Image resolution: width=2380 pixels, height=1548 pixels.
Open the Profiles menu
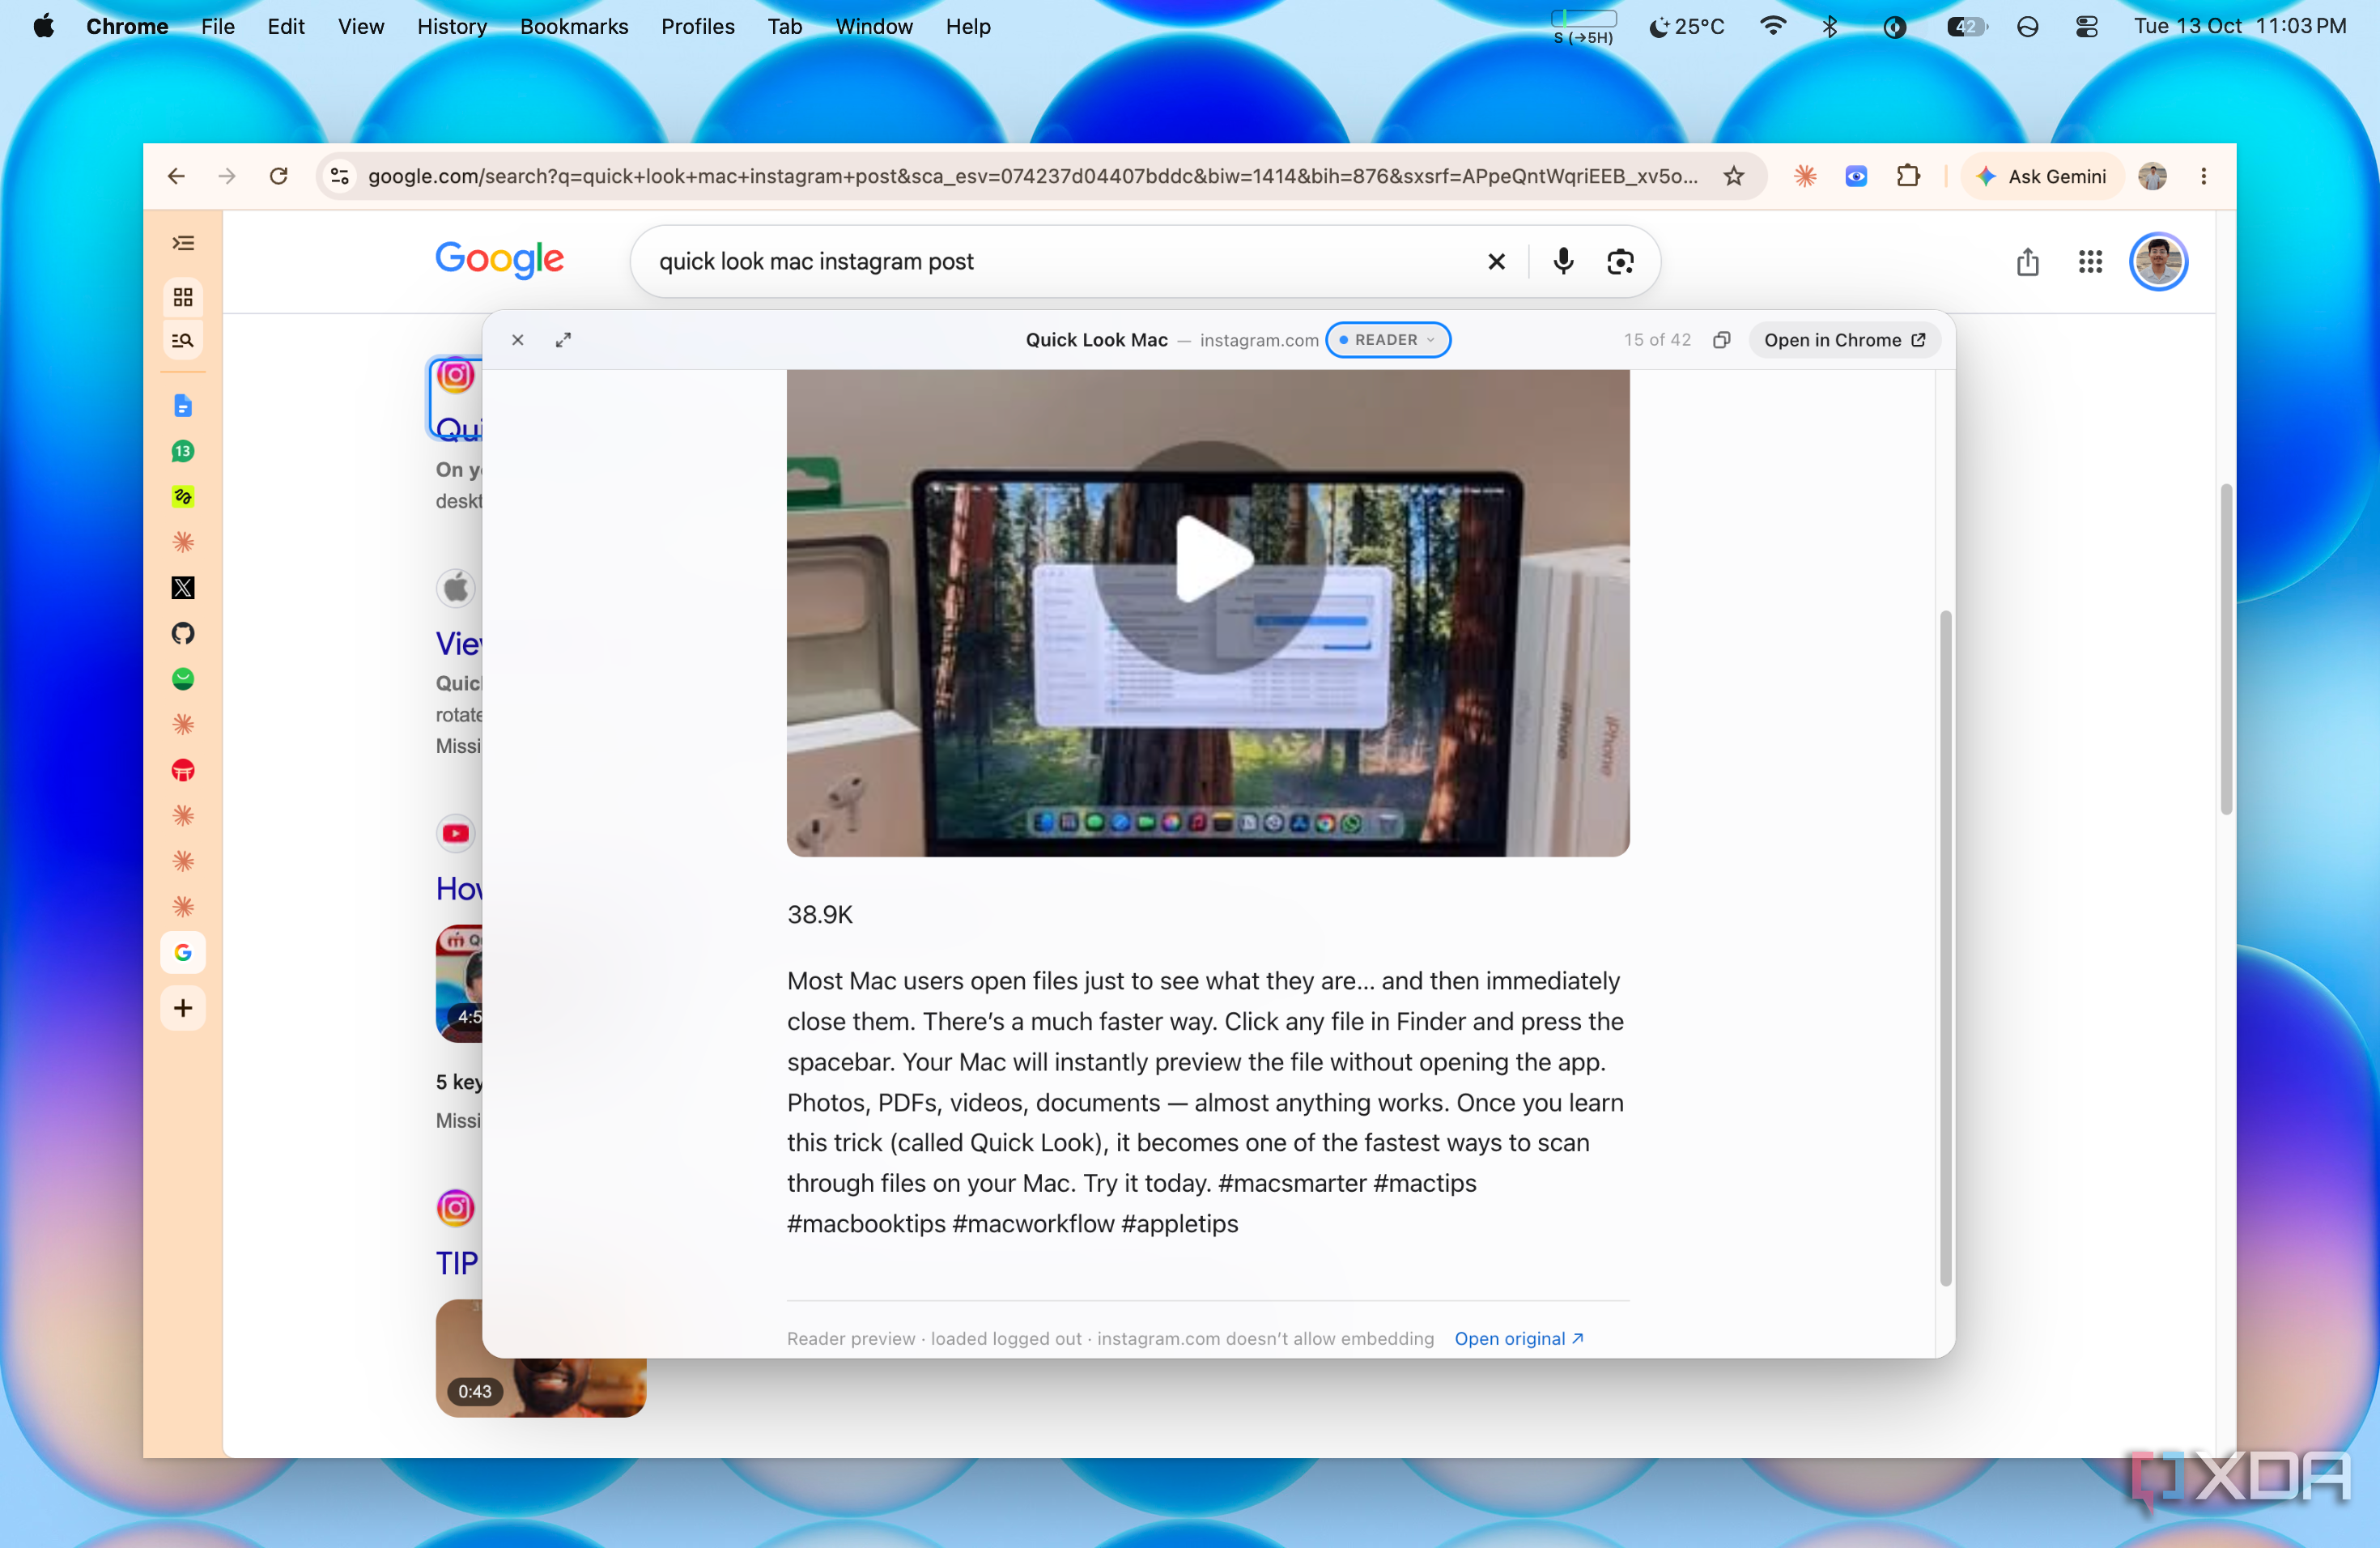click(697, 26)
